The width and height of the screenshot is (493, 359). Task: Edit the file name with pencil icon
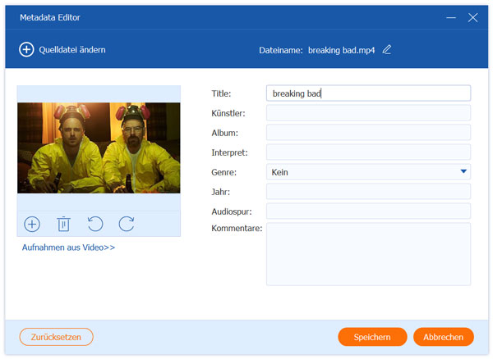[387, 49]
